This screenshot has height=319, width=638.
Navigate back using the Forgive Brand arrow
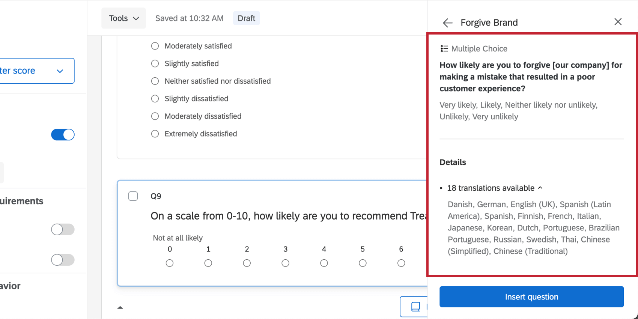[x=447, y=23]
